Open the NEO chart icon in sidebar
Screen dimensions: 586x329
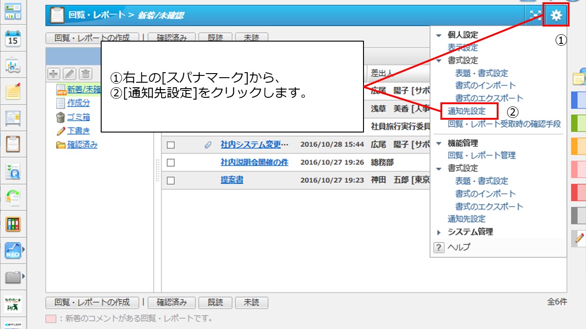pyautogui.click(x=13, y=250)
